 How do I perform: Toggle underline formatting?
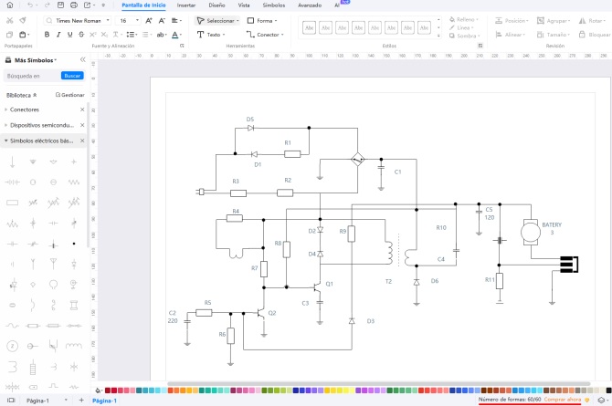pyautogui.click(x=70, y=35)
